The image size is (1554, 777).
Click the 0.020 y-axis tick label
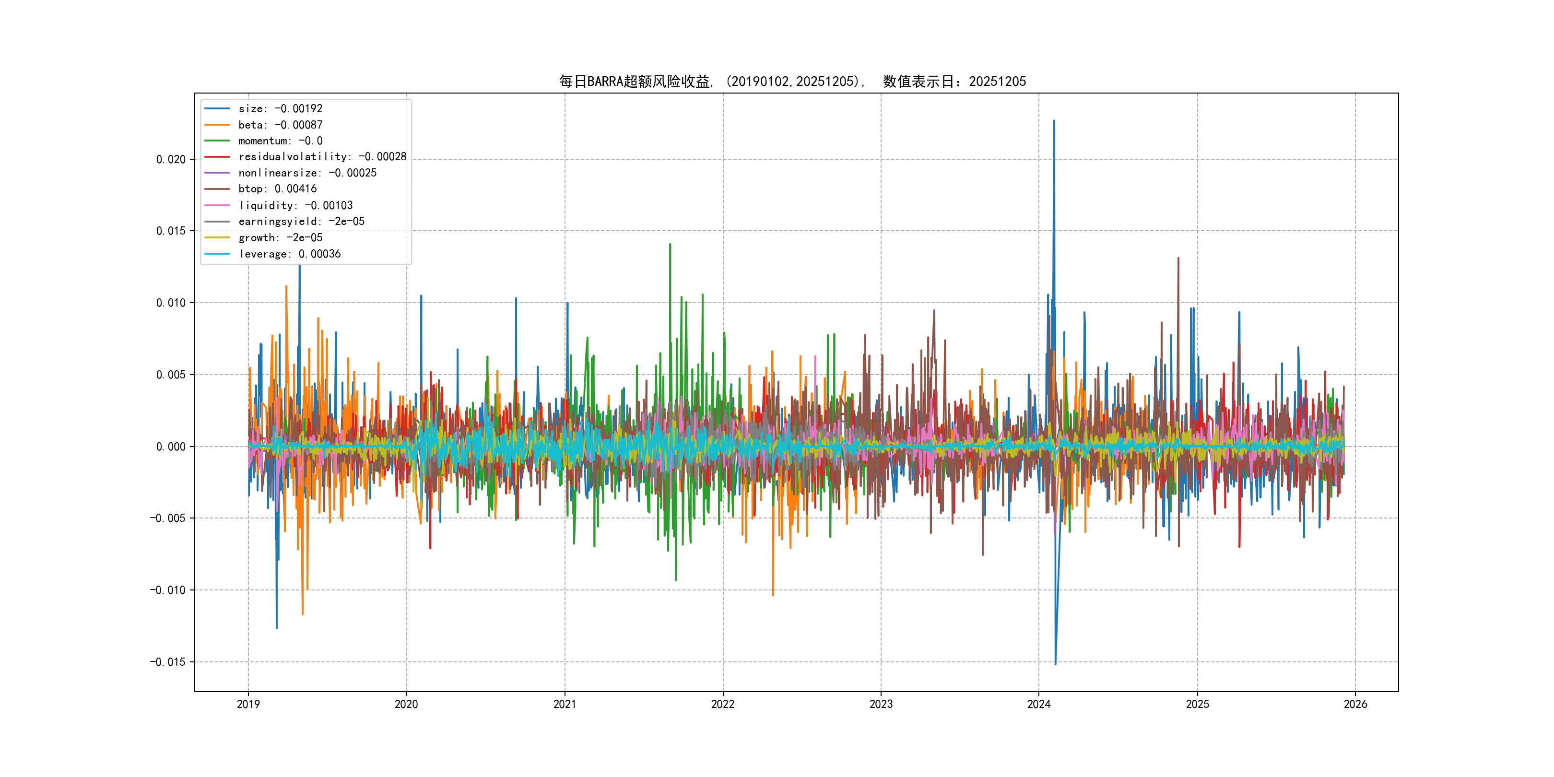click(x=171, y=159)
